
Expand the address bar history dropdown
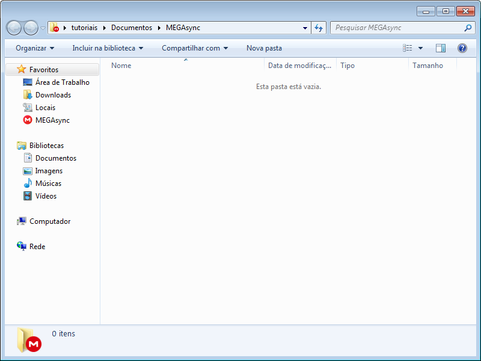(x=305, y=28)
